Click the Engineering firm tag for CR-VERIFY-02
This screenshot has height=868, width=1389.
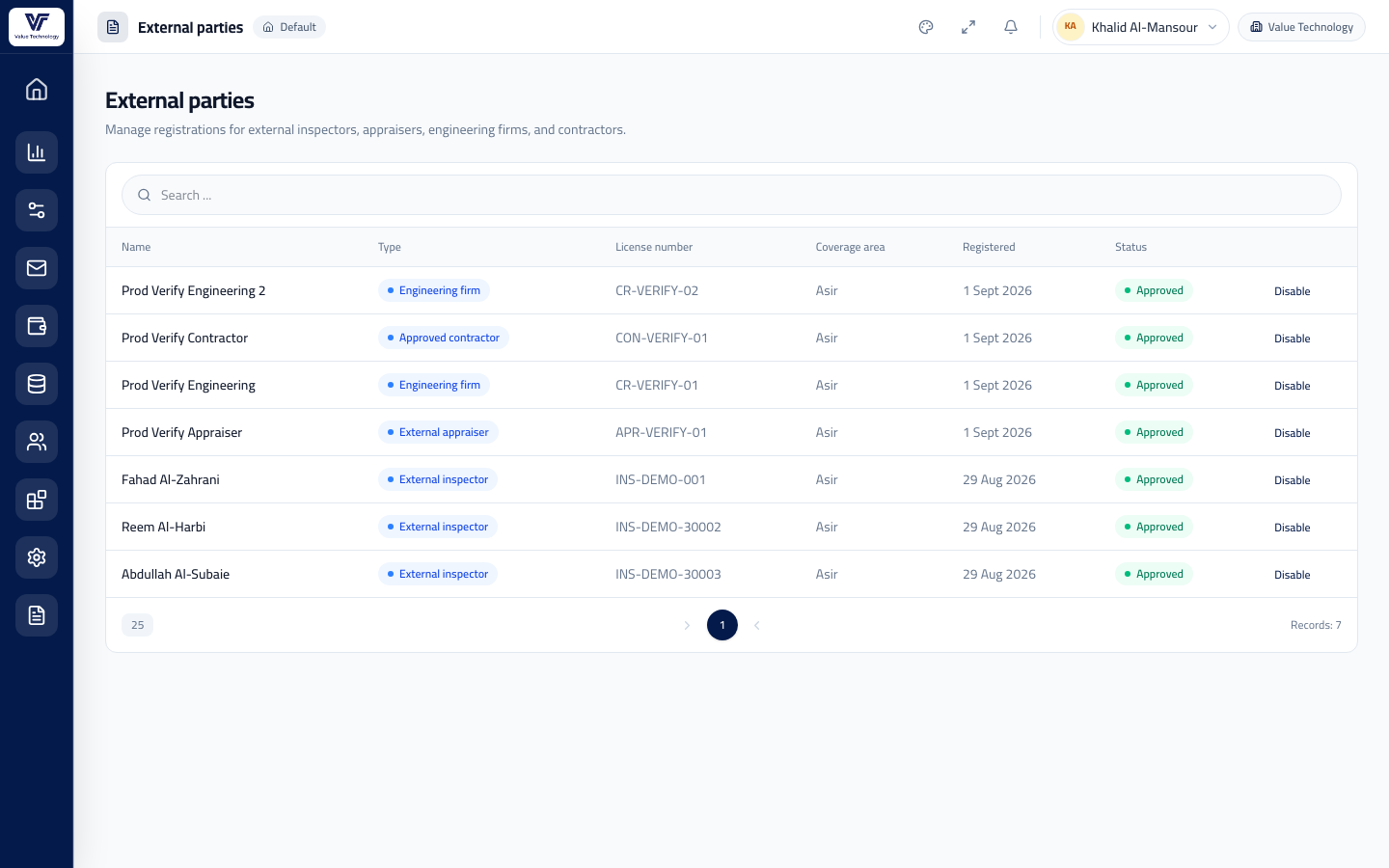pyautogui.click(x=434, y=290)
